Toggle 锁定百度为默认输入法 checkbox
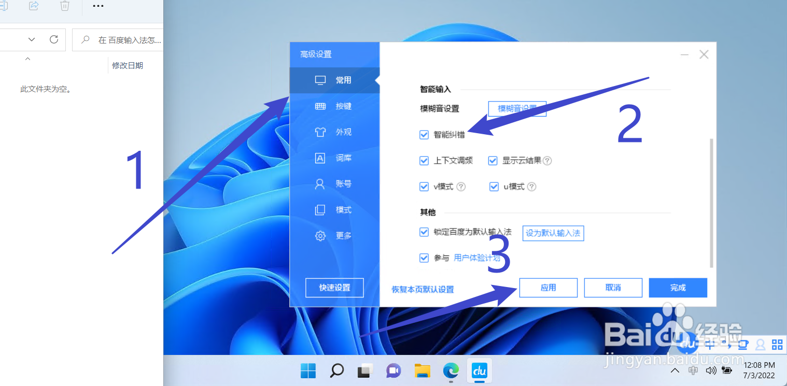787x386 pixels. pos(424,232)
